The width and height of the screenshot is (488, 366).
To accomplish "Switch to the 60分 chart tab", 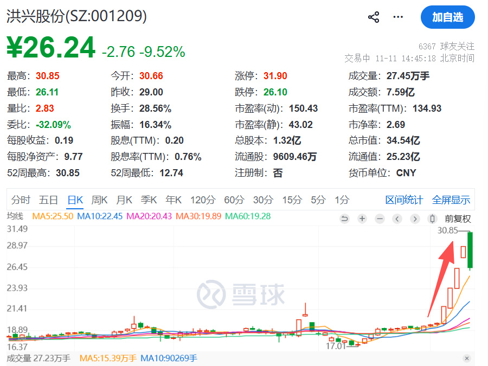I will pos(234,200).
